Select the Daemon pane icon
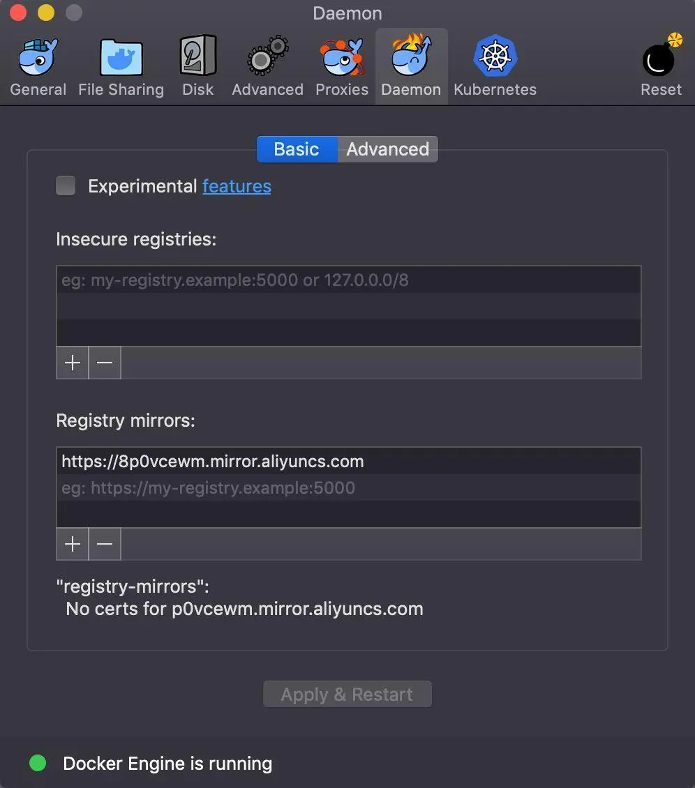 coord(412,66)
